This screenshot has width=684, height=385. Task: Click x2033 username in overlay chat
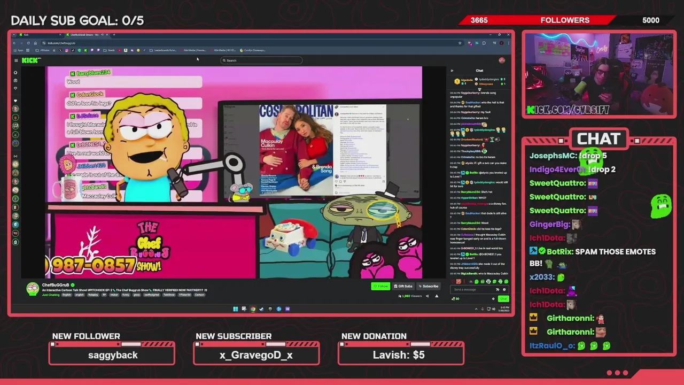pos(542,277)
